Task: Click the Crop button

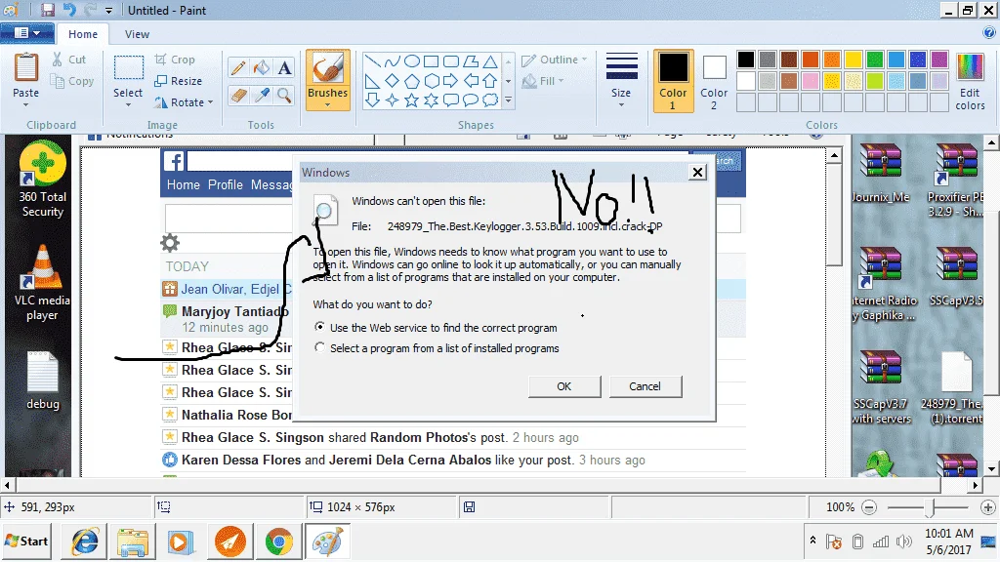Action: (175, 60)
